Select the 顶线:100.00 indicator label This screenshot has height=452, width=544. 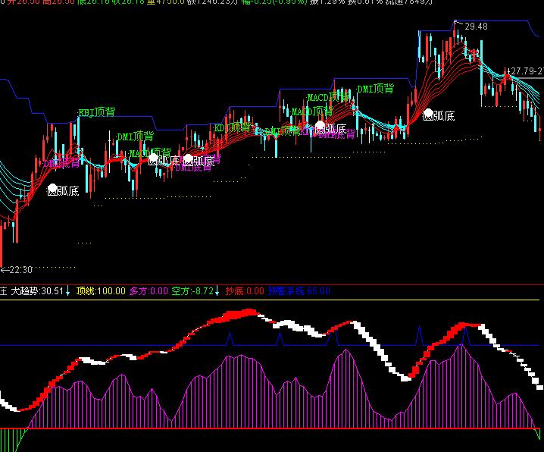tap(101, 291)
